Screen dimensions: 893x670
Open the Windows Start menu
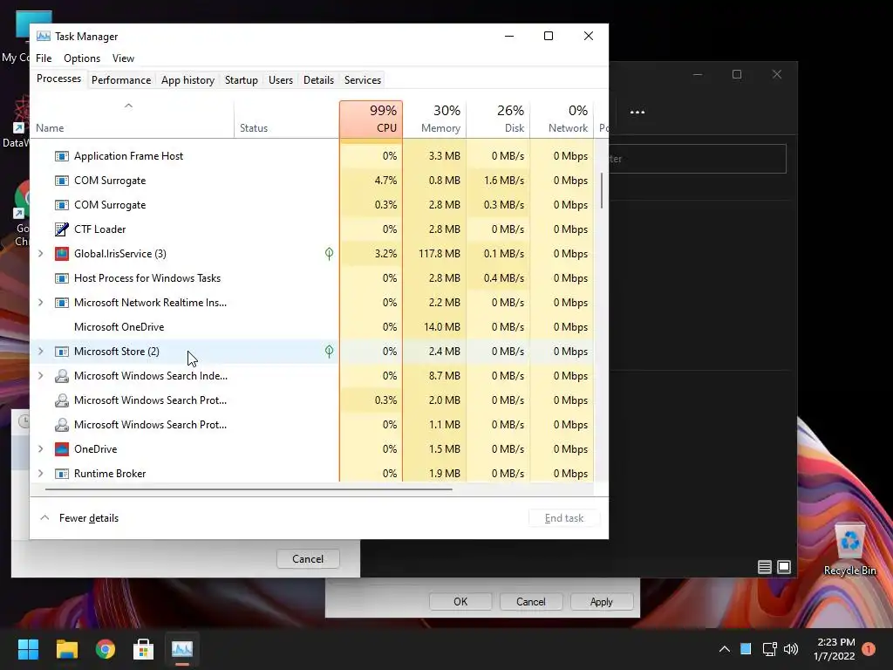coord(28,649)
